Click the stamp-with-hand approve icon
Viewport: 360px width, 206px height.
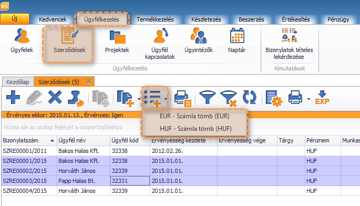pyautogui.click(x=76, y=98)
